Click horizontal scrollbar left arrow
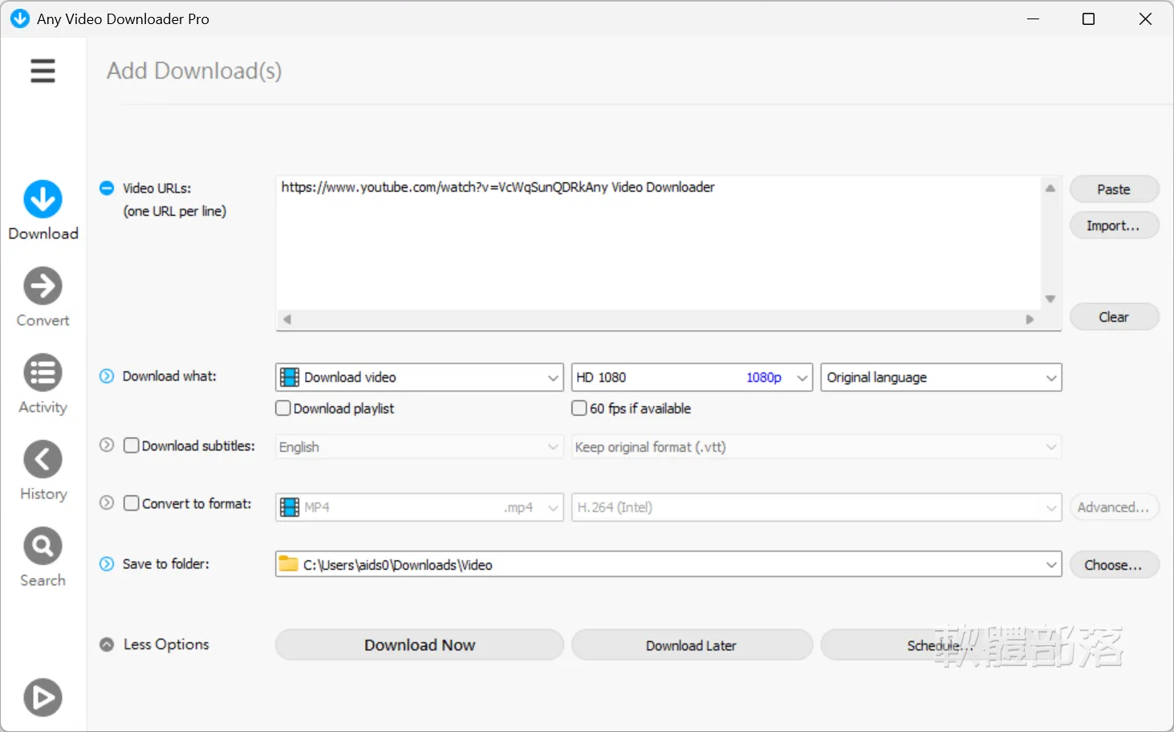 286,319
